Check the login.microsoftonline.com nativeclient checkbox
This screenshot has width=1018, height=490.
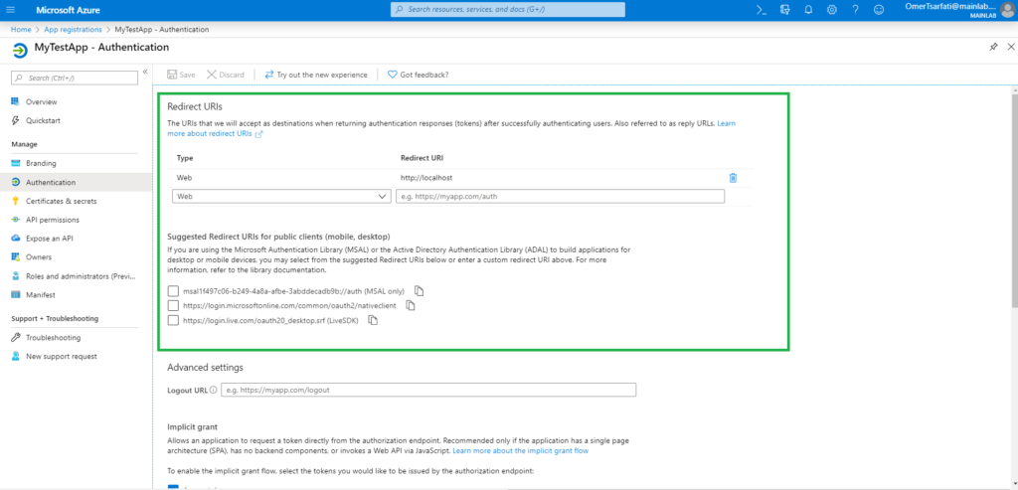tap(173, 305)
